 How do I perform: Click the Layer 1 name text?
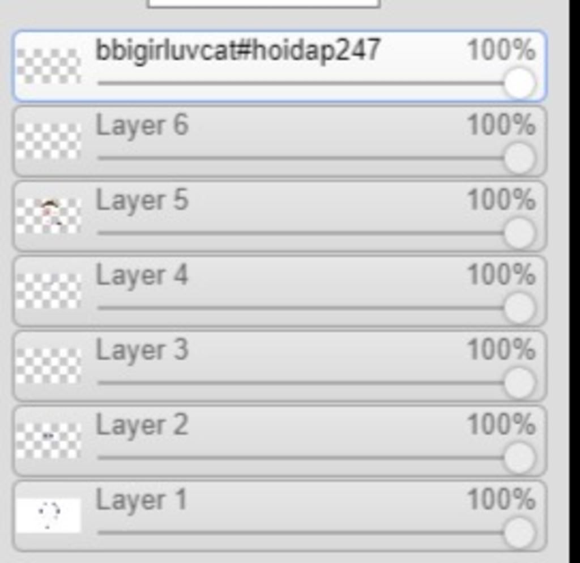141,500
